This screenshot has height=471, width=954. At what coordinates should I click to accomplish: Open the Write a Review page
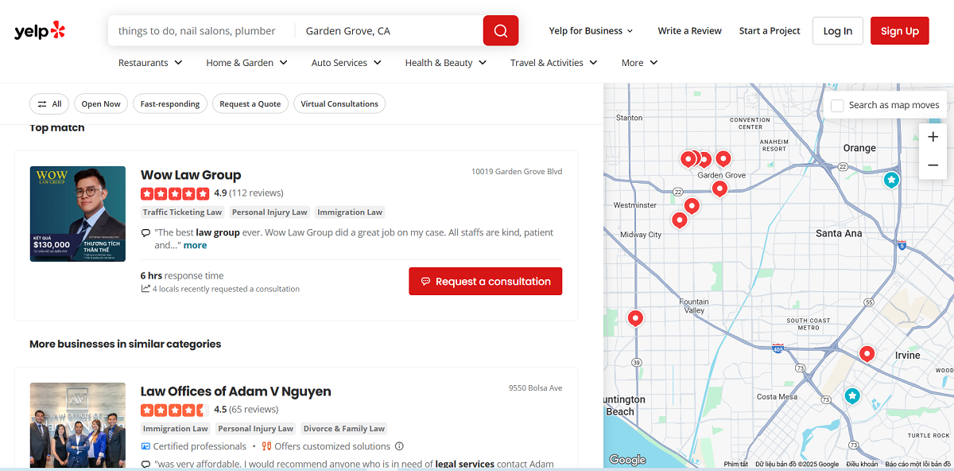pos(689,30)
